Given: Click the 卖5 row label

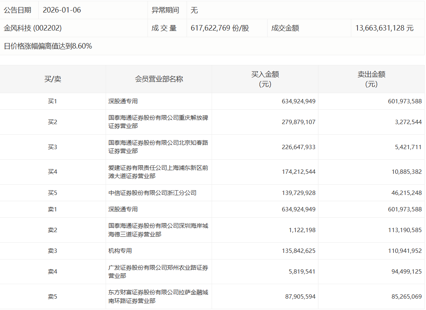Looking at the screenshot, I should pos(52,296).
